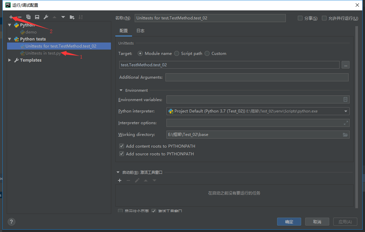Move configuration up in the toolbar

(54, 17)
